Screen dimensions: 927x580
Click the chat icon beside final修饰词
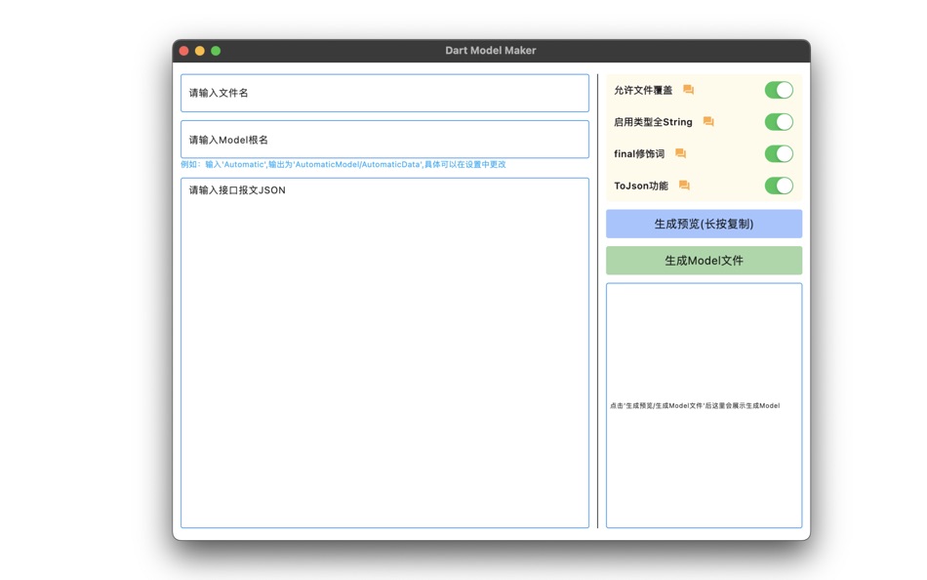tap(680, 153)
